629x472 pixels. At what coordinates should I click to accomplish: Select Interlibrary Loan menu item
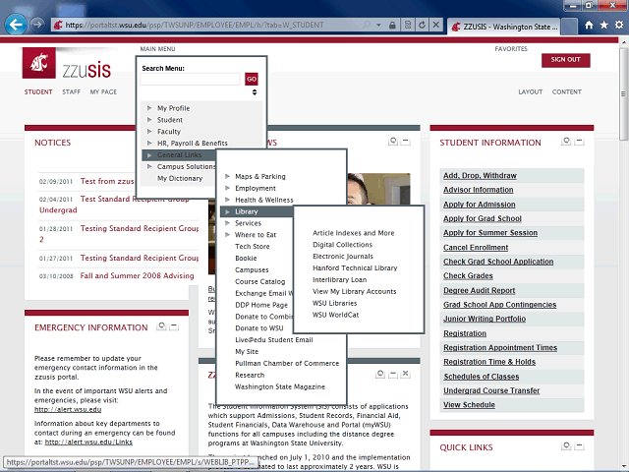[x=339, y=279]
